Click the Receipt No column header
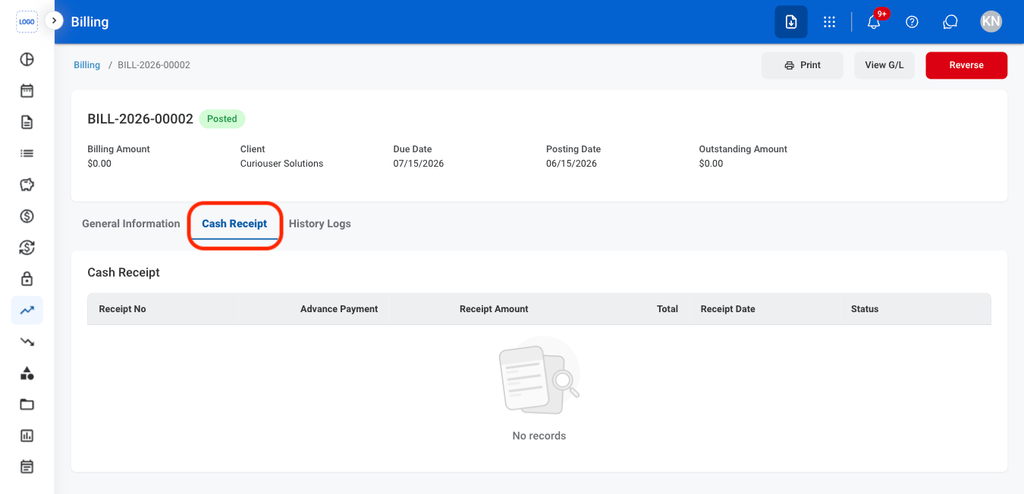Image resolution: width=1024 pixels, height=494 pixels. click(x=122, y=309)
